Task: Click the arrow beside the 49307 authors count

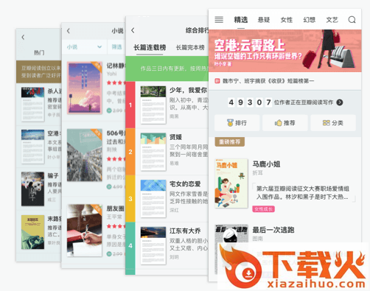Action: pyautogui.click(x=340, y=102)
